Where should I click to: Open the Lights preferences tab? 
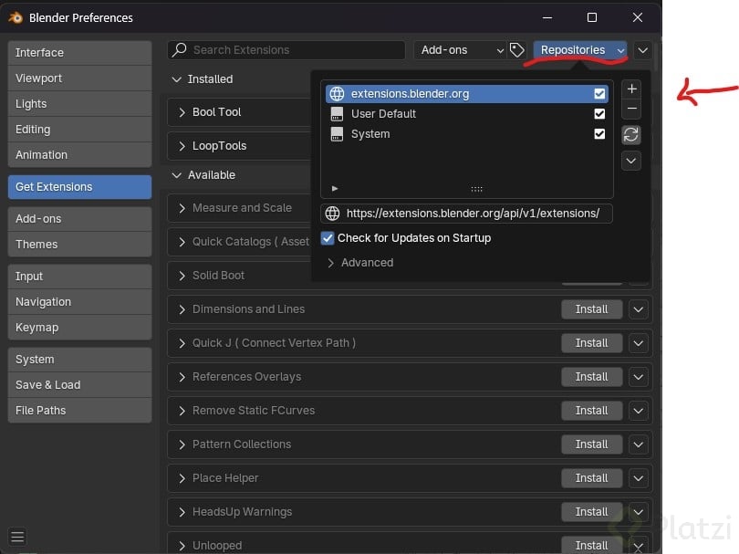point(79,104)
